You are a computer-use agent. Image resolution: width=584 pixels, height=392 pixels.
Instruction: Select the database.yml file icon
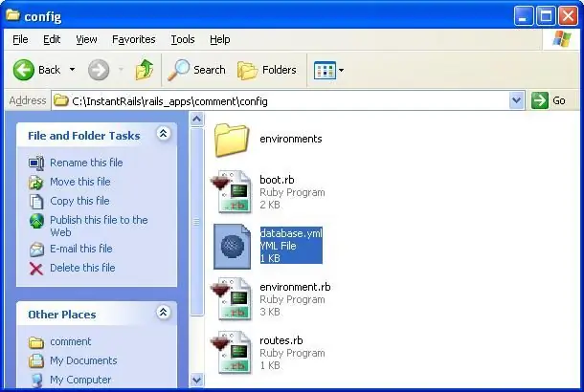(232, 247)
